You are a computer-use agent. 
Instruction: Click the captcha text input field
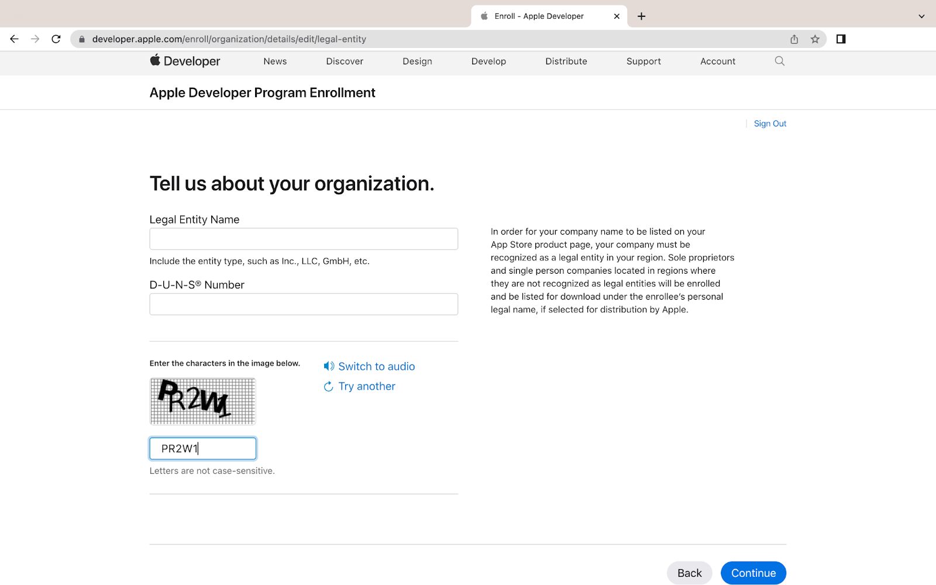coord(203,449)
